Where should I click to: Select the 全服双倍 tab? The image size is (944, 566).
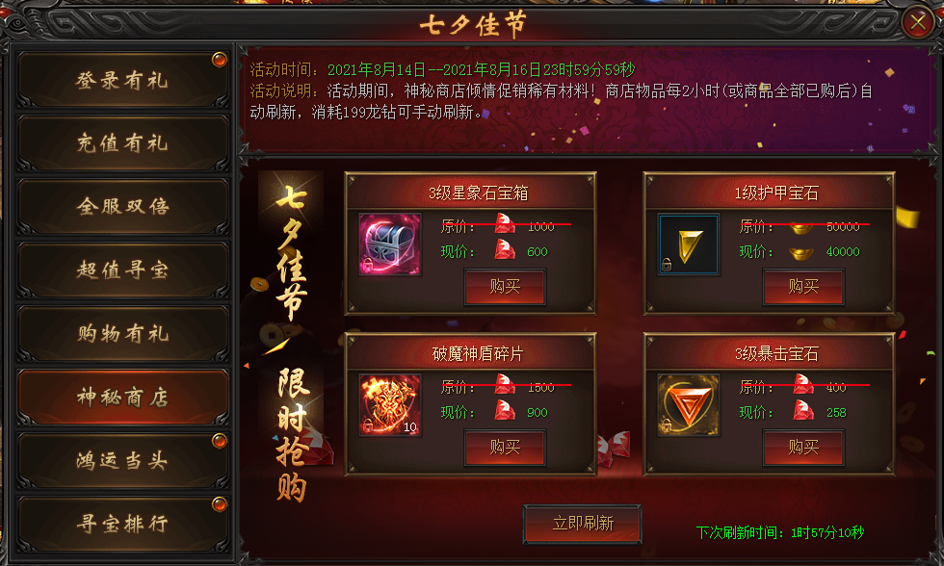point(122,206)
